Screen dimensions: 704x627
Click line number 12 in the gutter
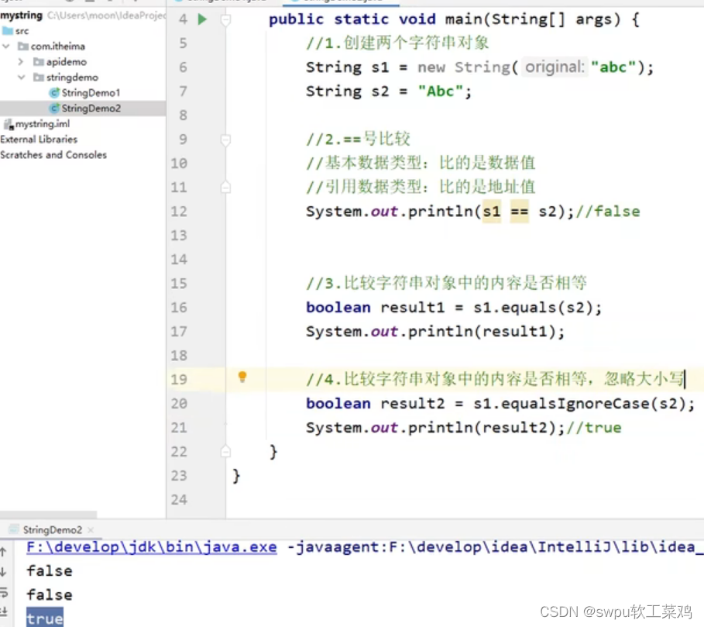[x=179, y=212]
